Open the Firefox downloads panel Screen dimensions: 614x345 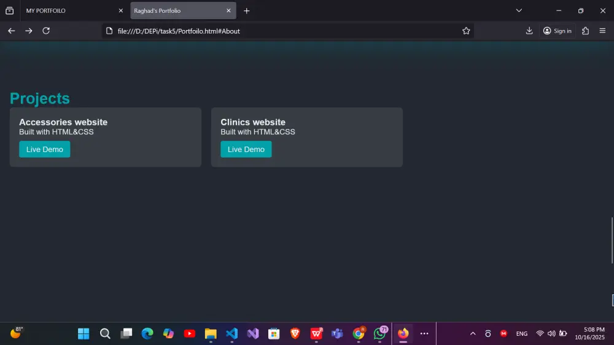coord(529,31)
